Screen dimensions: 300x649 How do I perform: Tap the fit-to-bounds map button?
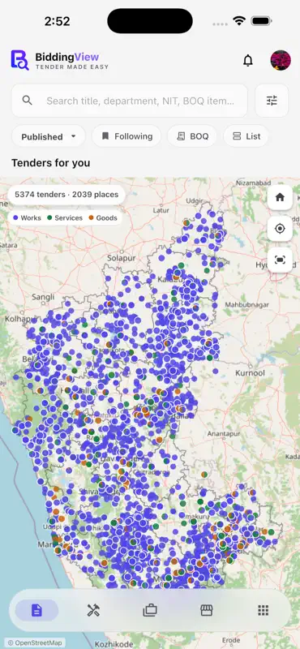281,260
